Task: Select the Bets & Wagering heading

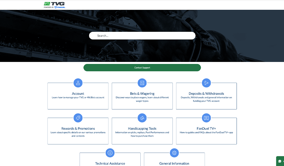Action: pos(142,94)
